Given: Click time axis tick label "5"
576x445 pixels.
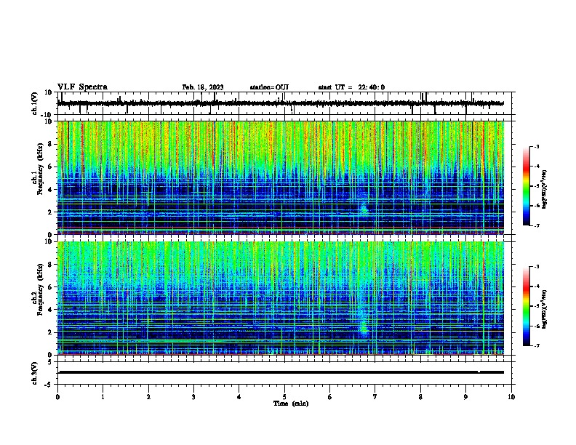Looking at the screenshot, I should (284, 397).
